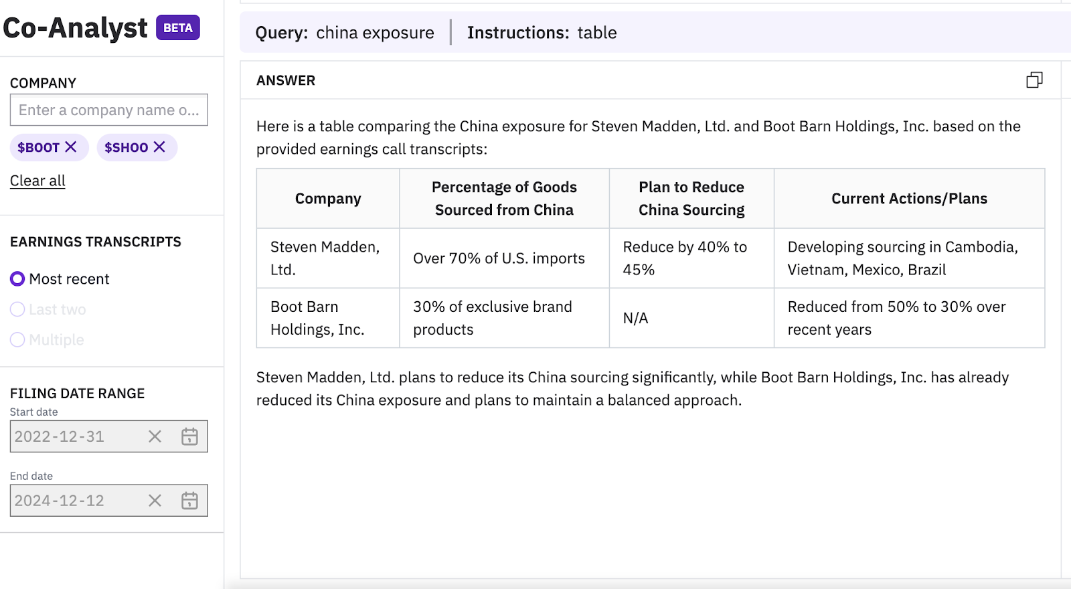Copy the answer using the copy icon
1071x589 pixels.
click(1034, 80)
